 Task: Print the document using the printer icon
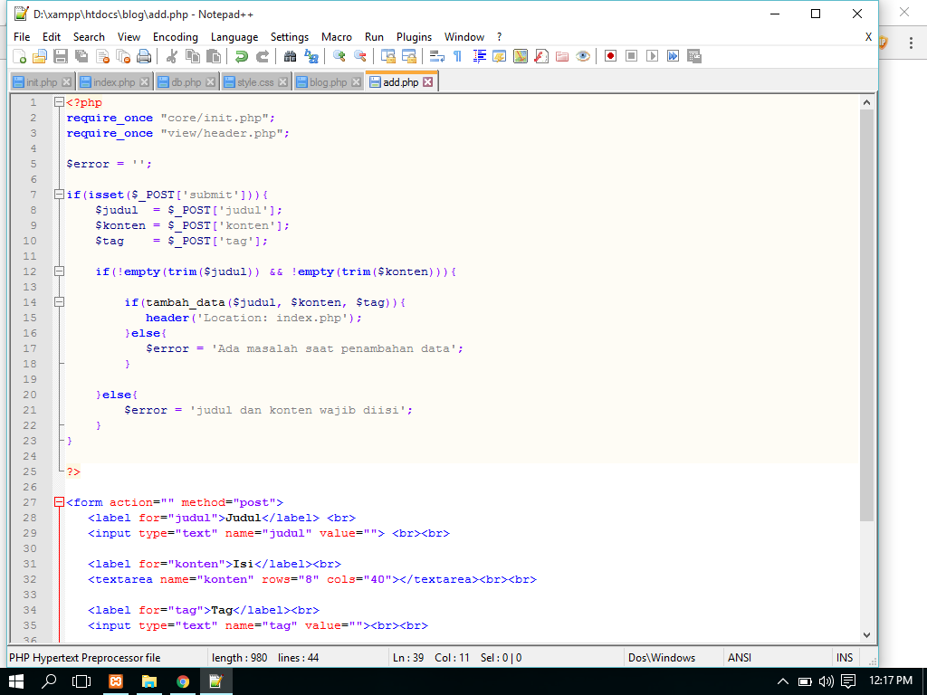tap(144, 56)
